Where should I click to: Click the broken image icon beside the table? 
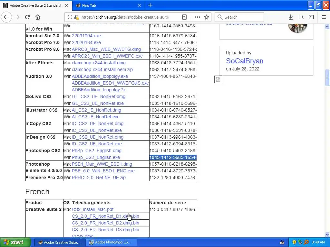pyautogui.click(x=218, y=79)
